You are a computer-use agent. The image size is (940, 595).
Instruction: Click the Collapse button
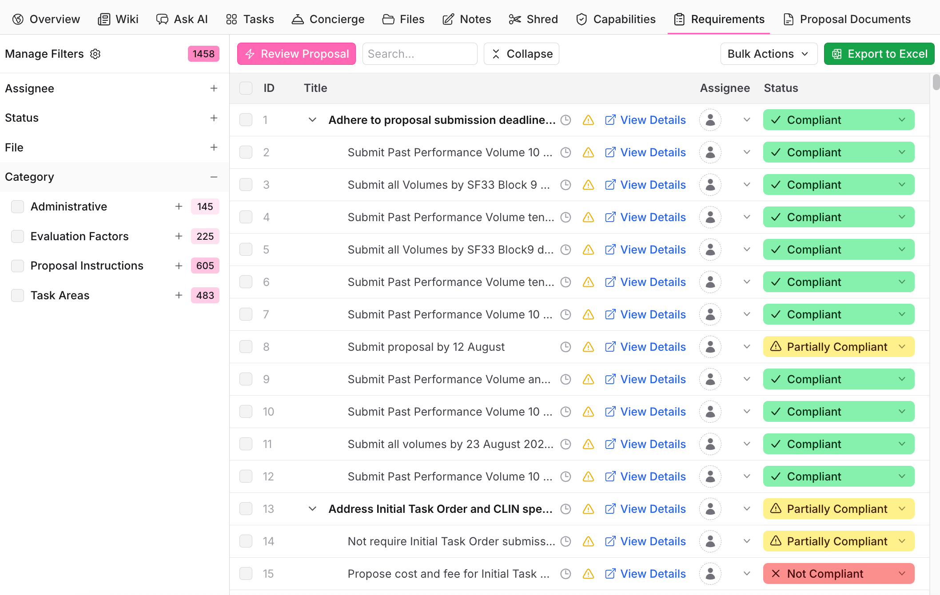coord(522,54)
